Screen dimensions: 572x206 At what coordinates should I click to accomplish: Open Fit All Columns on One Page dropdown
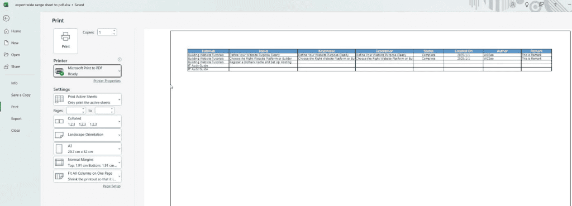pos(88,176)
